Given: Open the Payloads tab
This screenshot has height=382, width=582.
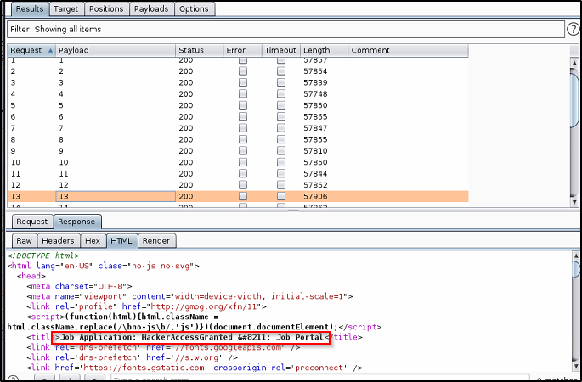Looking at the screenshot, I should click(151, 8).
